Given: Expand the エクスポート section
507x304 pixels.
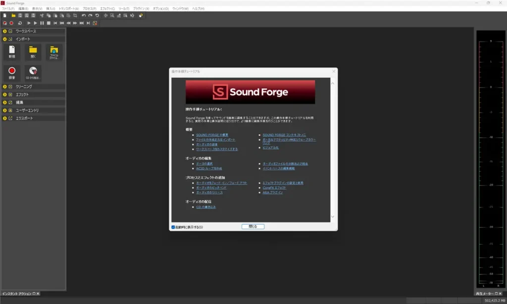Looking at the screenshot, I should click(x=5, y=118).
